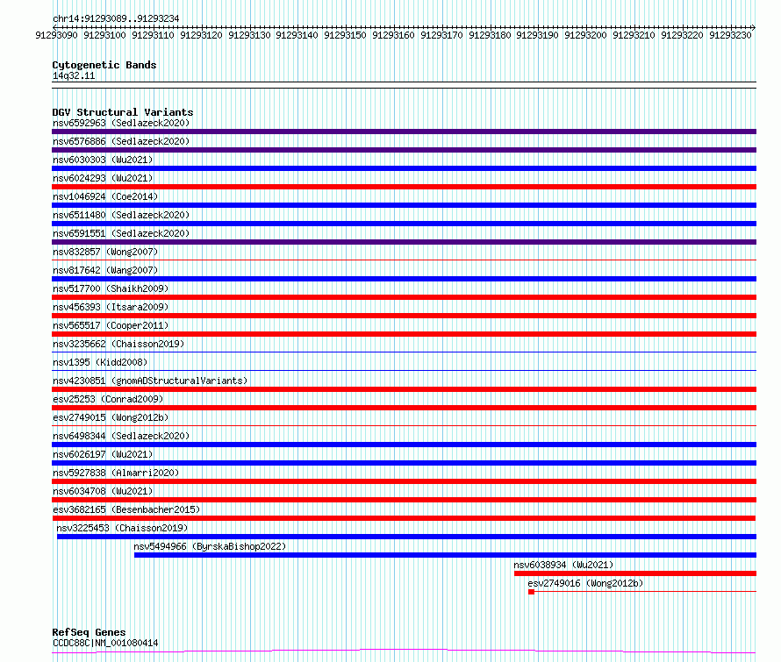Click the blue bar under nsv3225453

tap(406, 537)
